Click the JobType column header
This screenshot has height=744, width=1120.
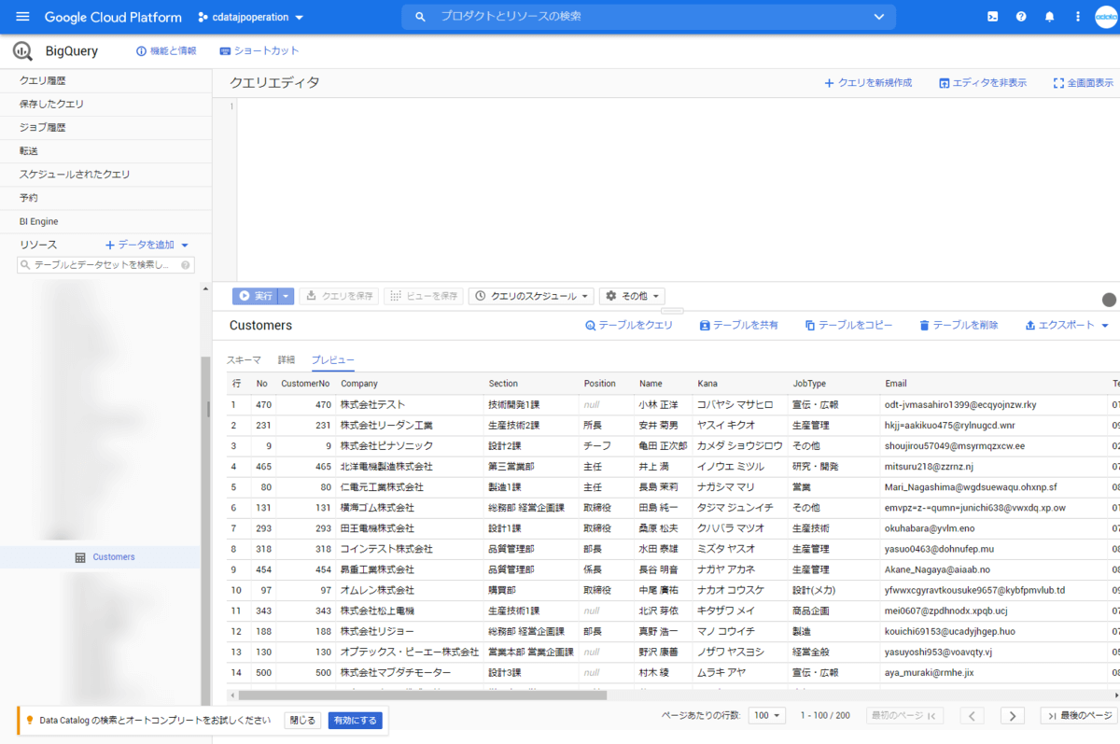pyautogui.click(x=809, y=384)
